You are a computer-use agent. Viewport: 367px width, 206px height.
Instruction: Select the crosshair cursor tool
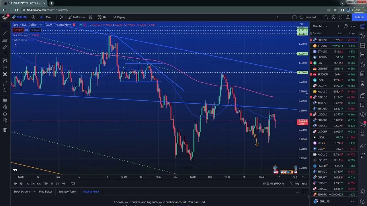pyautogui.click(x=5, y=26)
